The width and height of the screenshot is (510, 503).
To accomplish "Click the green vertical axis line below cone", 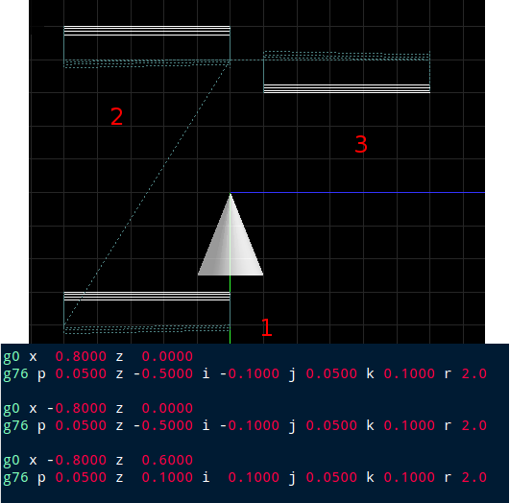I will coord(230,309).
